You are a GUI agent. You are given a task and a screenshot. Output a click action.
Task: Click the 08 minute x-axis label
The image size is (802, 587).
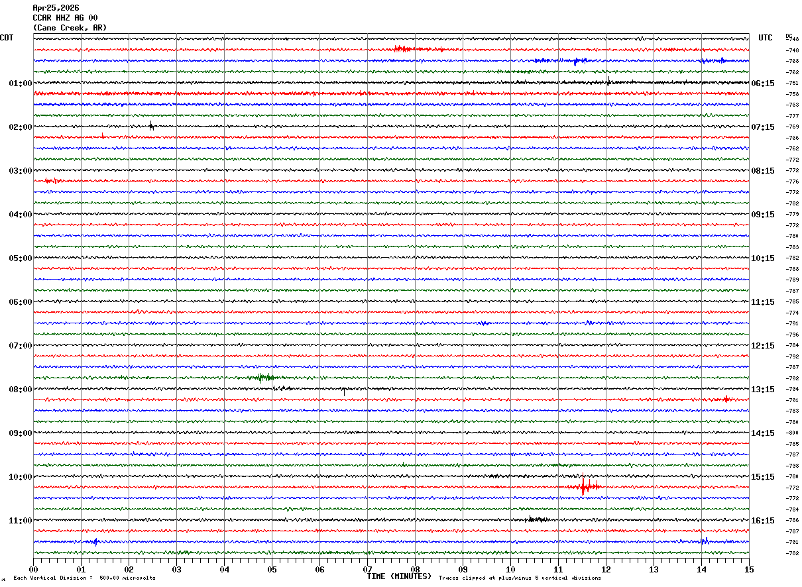pos(415,569)
